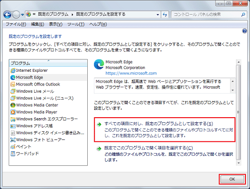Click the Windows Search エクスプローラー icon

point(13,119)
